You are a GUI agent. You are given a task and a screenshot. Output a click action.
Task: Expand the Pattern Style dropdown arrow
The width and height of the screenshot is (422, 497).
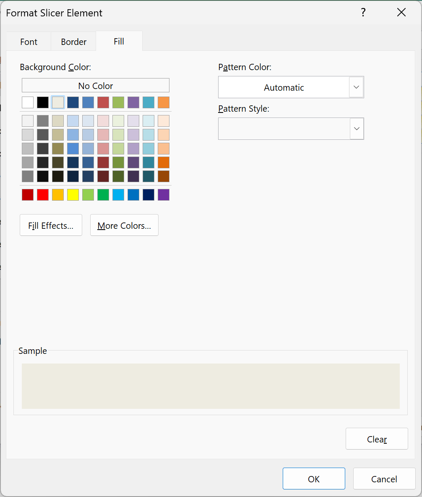pos(357,129)
